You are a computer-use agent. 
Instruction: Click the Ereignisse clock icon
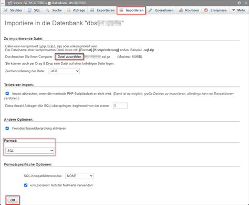click(206, 11)
